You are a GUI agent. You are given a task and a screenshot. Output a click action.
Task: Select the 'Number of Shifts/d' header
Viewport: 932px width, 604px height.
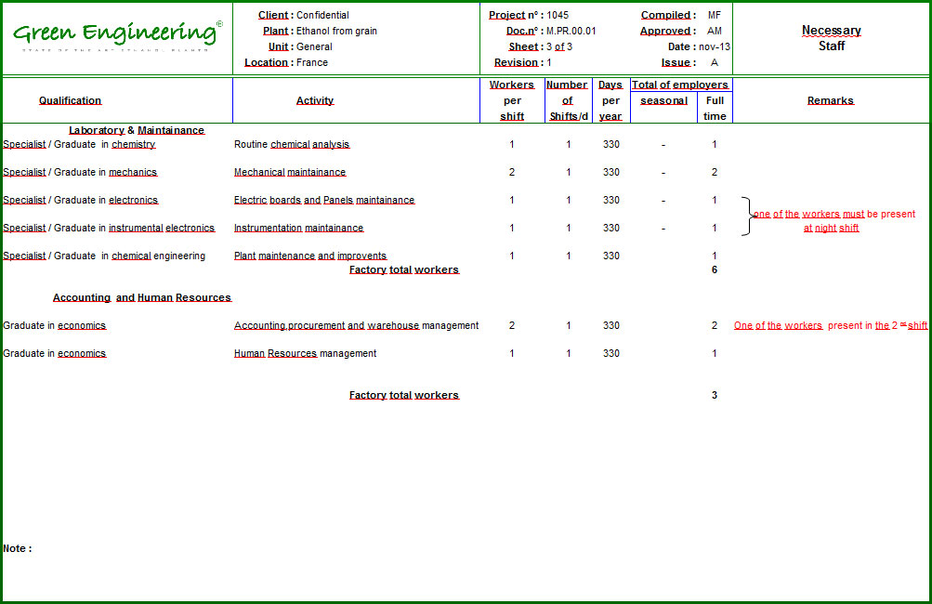point(568,100)
